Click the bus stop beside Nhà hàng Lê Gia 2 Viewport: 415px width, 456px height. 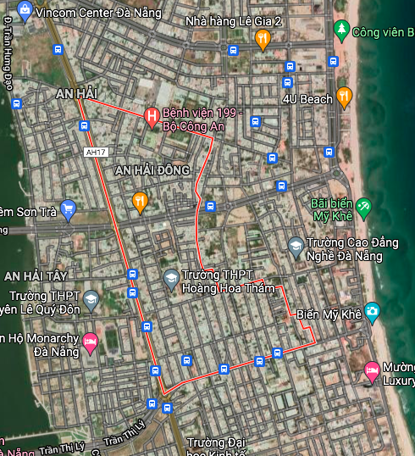[x=233, y=50]
